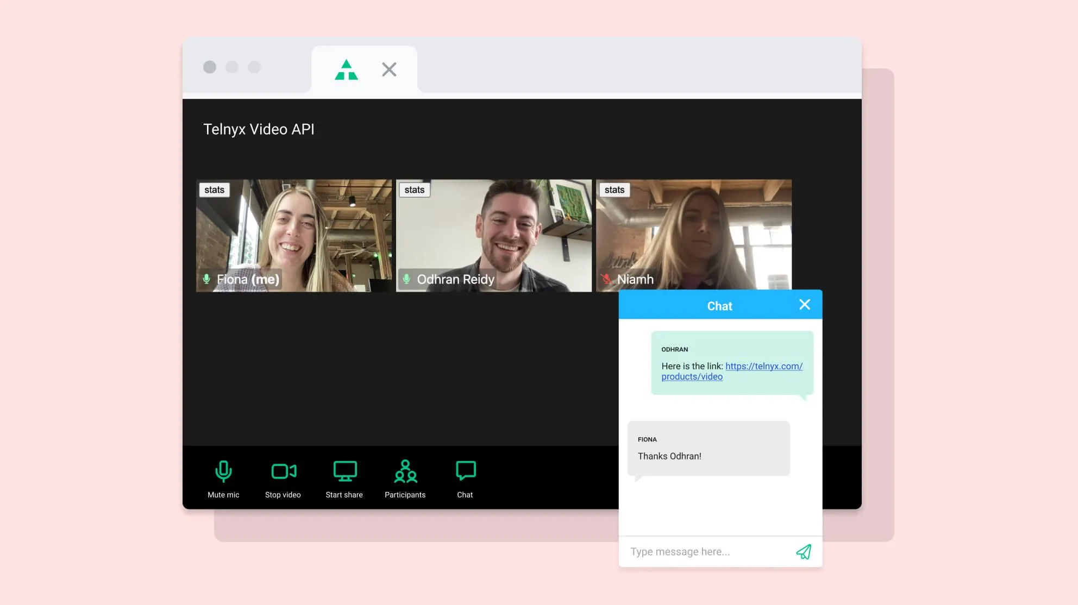Click Niamh's muted red microphone icon
The image size is (1078, 605).
click(x=606, y=279)
